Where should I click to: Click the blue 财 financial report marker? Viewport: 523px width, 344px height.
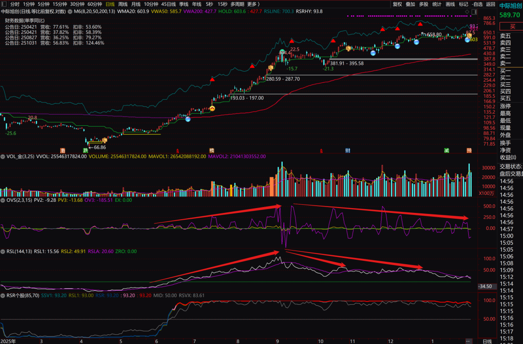pos(348,150)
